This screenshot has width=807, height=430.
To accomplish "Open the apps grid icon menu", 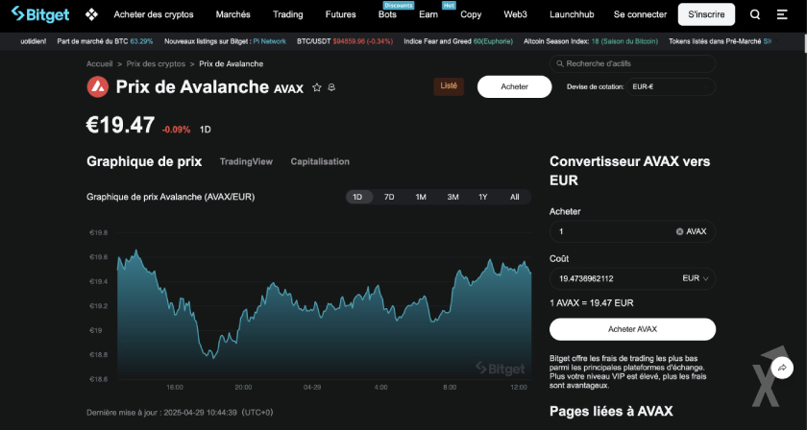I will [x=92, y=14].
